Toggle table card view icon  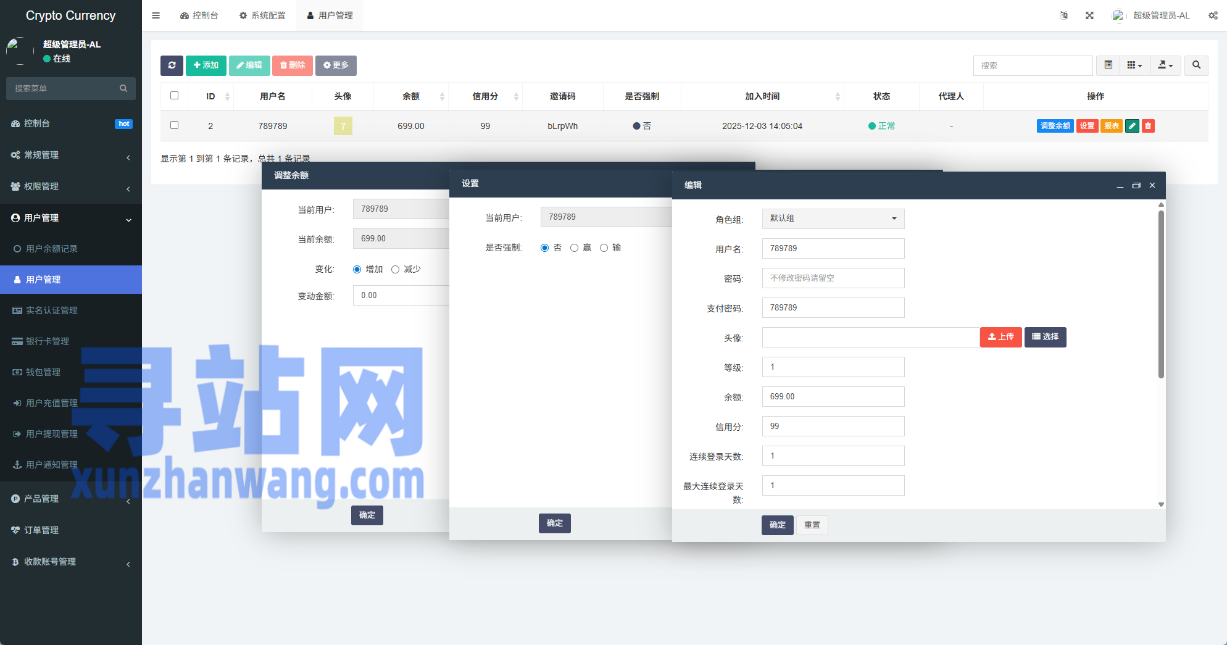[x=1108, y=65]
